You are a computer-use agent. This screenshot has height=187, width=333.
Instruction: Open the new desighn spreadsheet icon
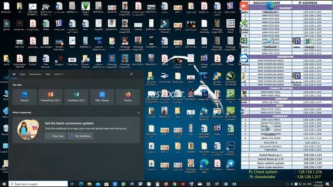tap(46, 43)
